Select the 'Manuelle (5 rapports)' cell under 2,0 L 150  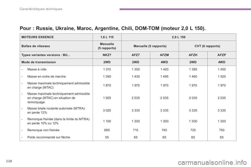(x=150, y=46)
